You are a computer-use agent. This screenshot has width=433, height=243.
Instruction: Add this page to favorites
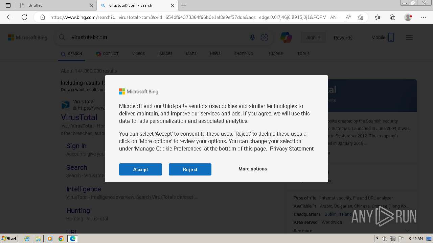(x=360, y=17)
